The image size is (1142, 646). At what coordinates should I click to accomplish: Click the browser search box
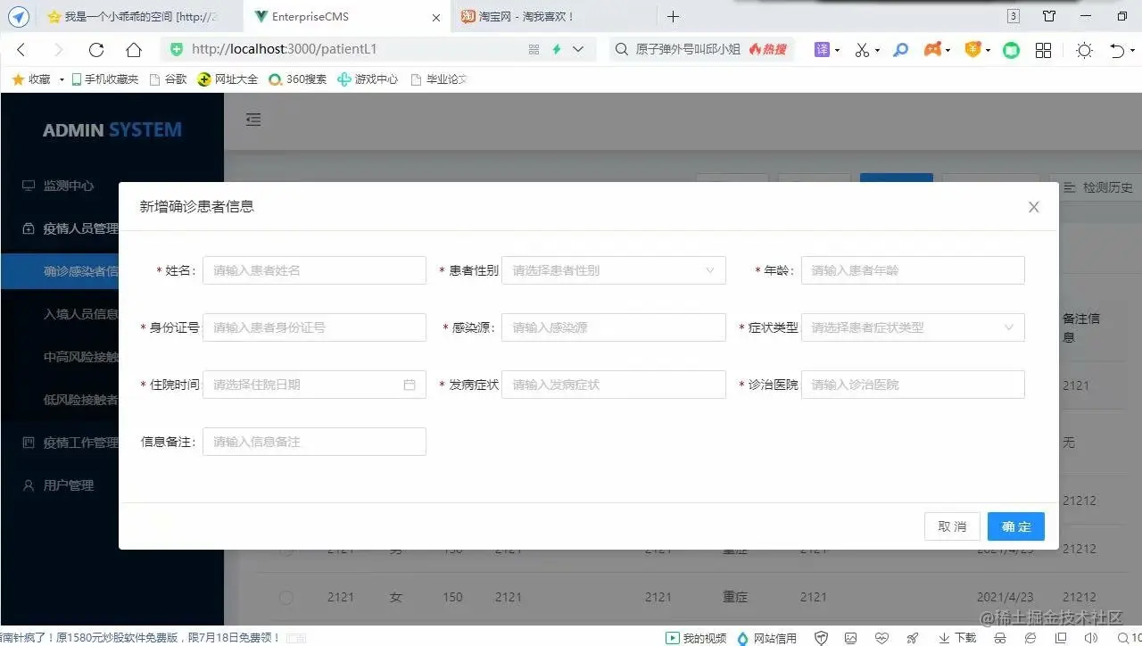pyautogui.click(x=703, y=50)
